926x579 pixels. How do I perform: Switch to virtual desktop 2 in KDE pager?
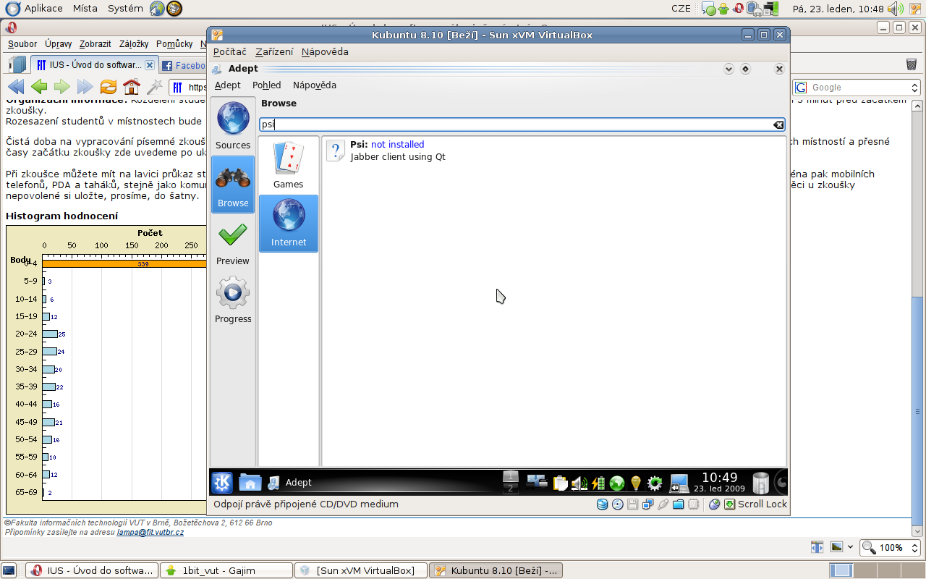(x=511, y=489)
